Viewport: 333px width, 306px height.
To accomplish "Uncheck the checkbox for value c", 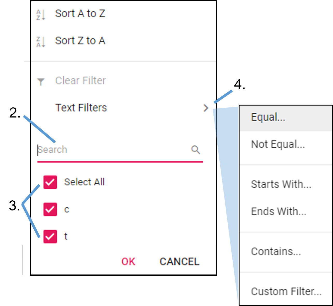I will click(50, 209).
